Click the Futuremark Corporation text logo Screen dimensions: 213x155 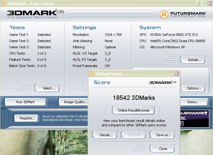click(189, 14)
